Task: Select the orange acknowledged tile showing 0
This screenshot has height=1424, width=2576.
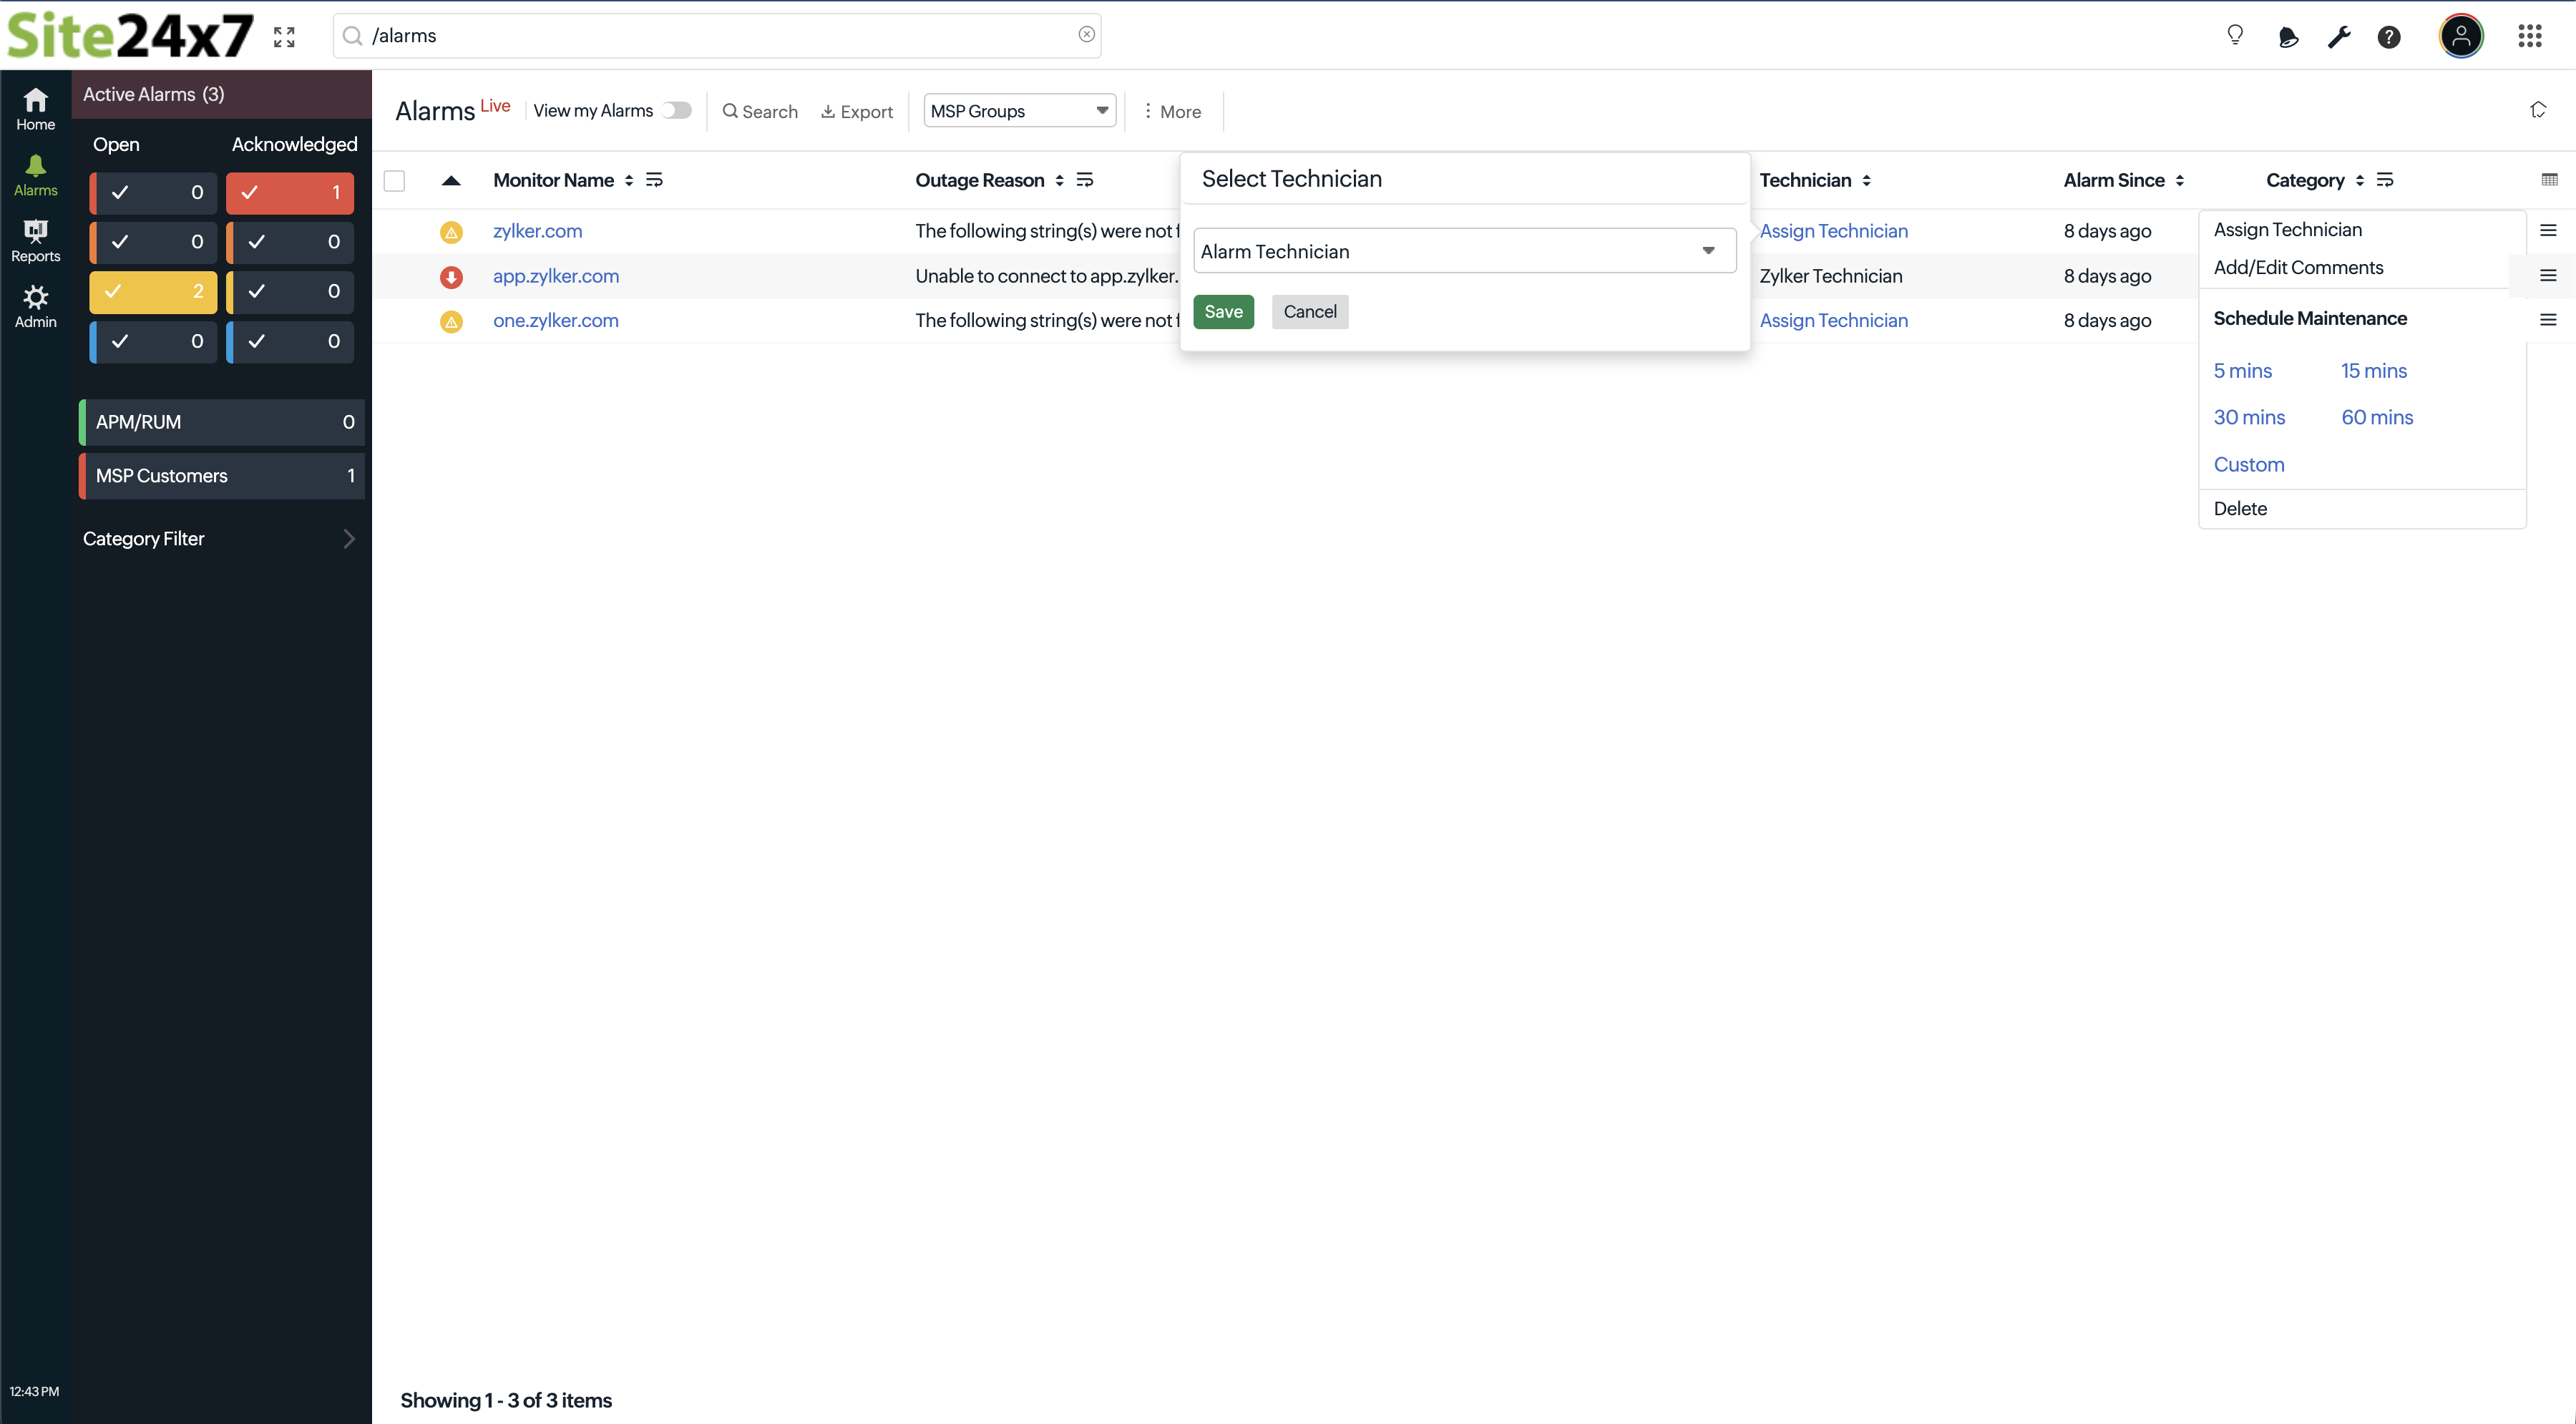Action: click(290, 241)
